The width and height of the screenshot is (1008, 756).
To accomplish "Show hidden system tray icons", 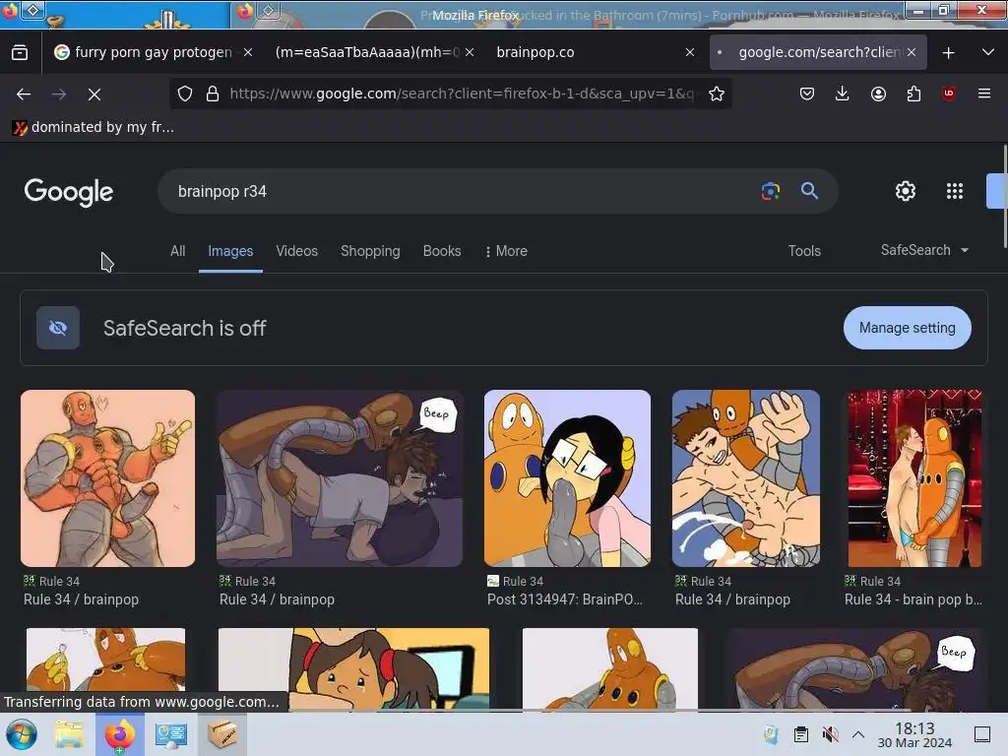I will pos(858,734).
